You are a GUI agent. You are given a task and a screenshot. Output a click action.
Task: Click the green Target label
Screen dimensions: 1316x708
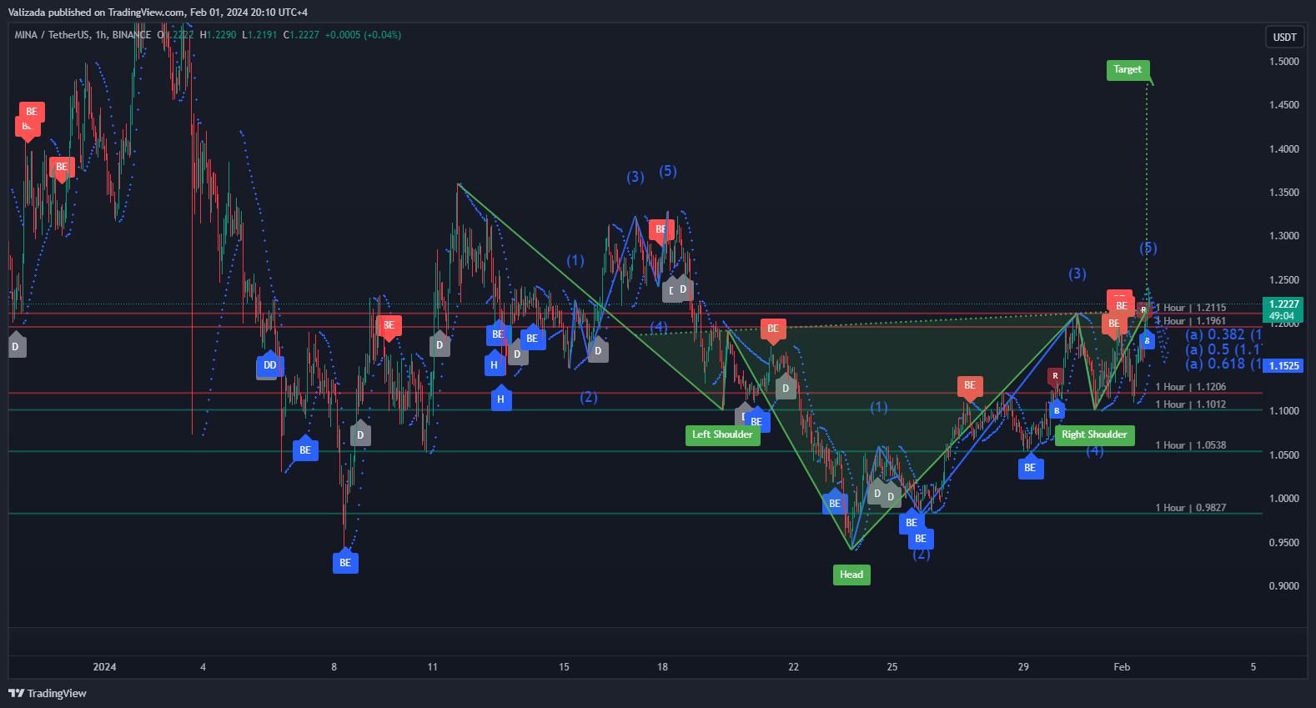tap(1128, 69)
